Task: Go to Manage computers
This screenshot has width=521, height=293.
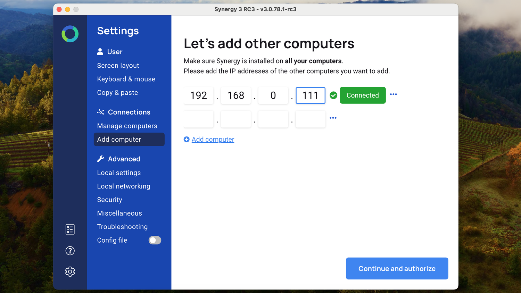Action: pos(127,126)
